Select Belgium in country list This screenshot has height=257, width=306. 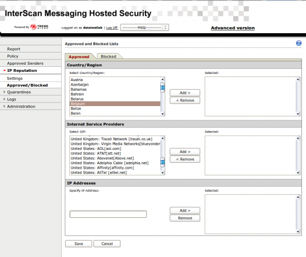pos(115,104)
